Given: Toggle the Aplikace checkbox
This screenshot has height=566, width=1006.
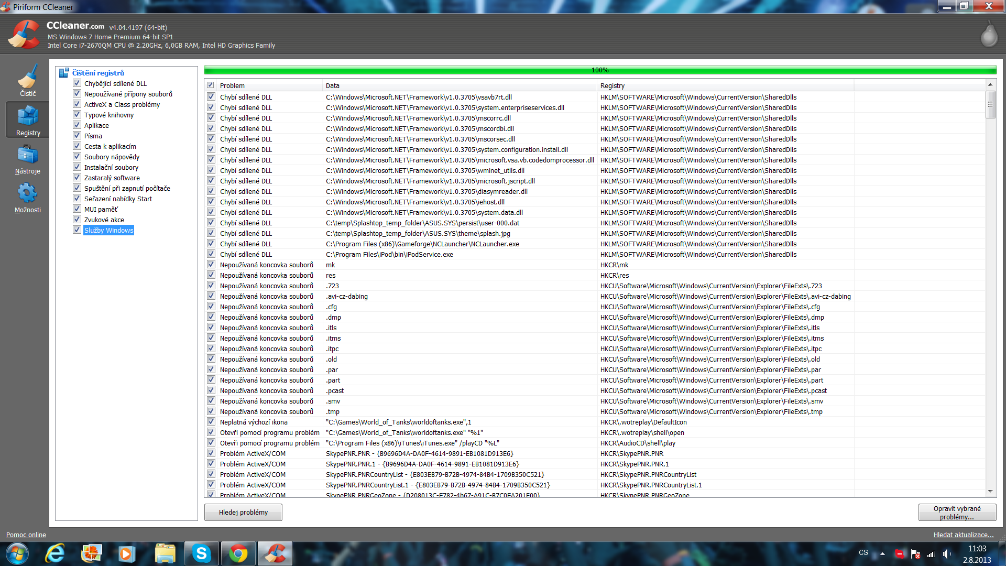Looking at the screenshot, I should [x=77, y=125].
